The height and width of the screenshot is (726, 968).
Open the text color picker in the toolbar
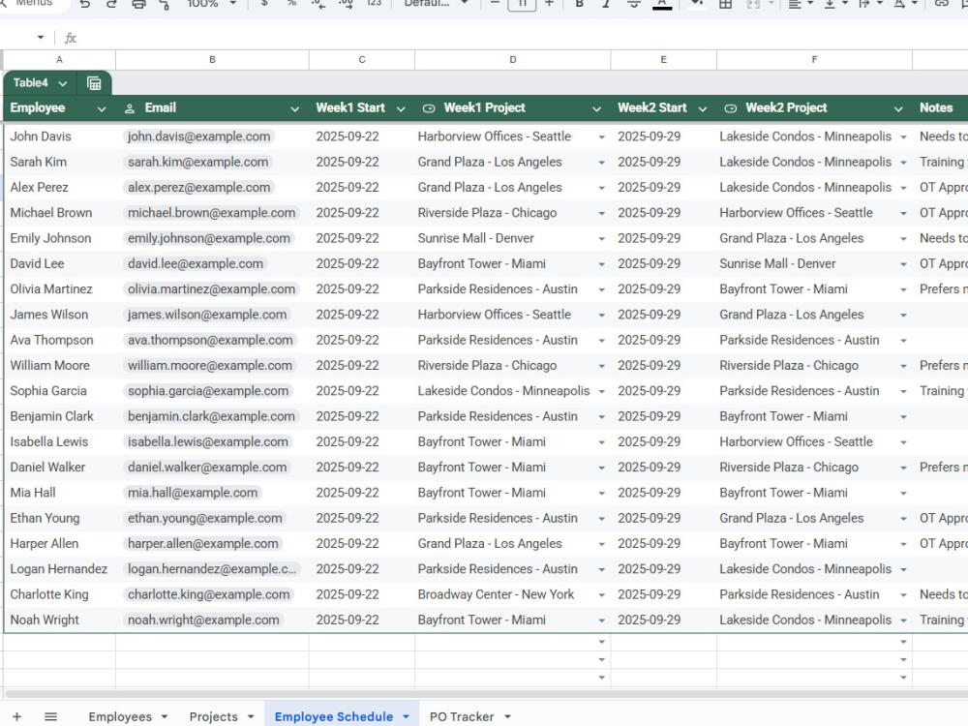(x=662, y=4)
